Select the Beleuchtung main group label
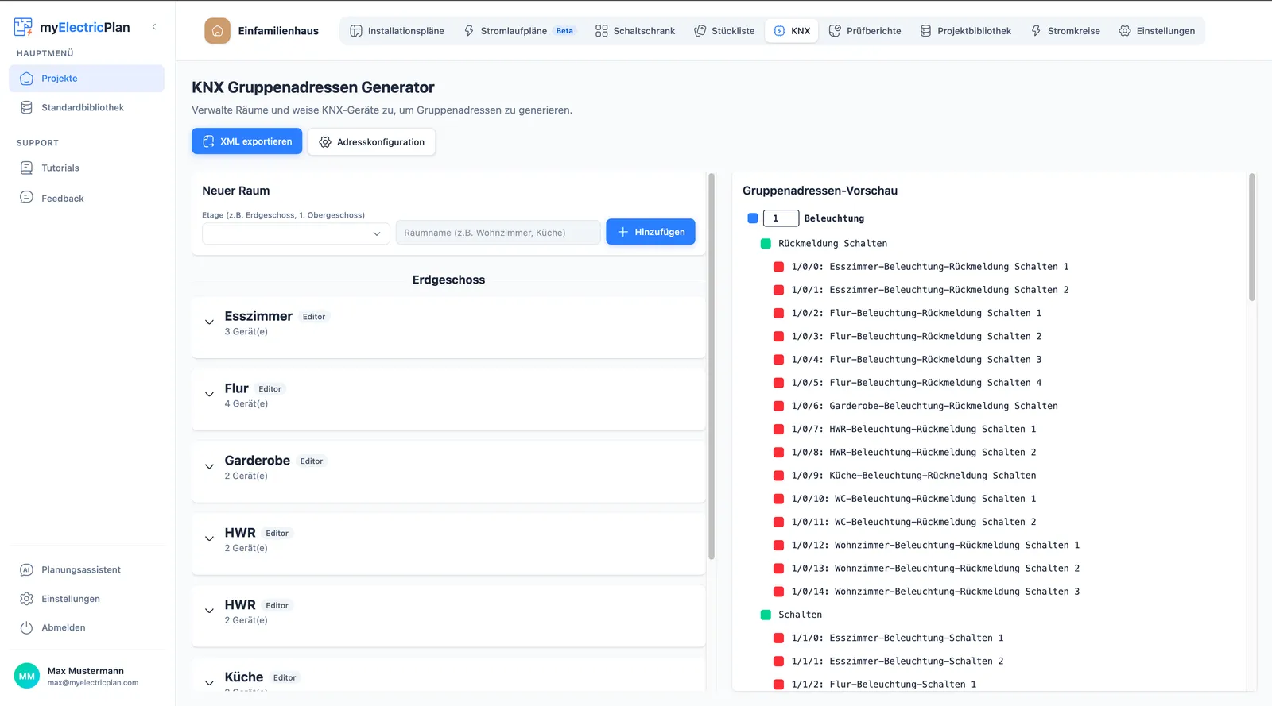This screenshot has width=1272, height=706. click(x=834, y=218)
